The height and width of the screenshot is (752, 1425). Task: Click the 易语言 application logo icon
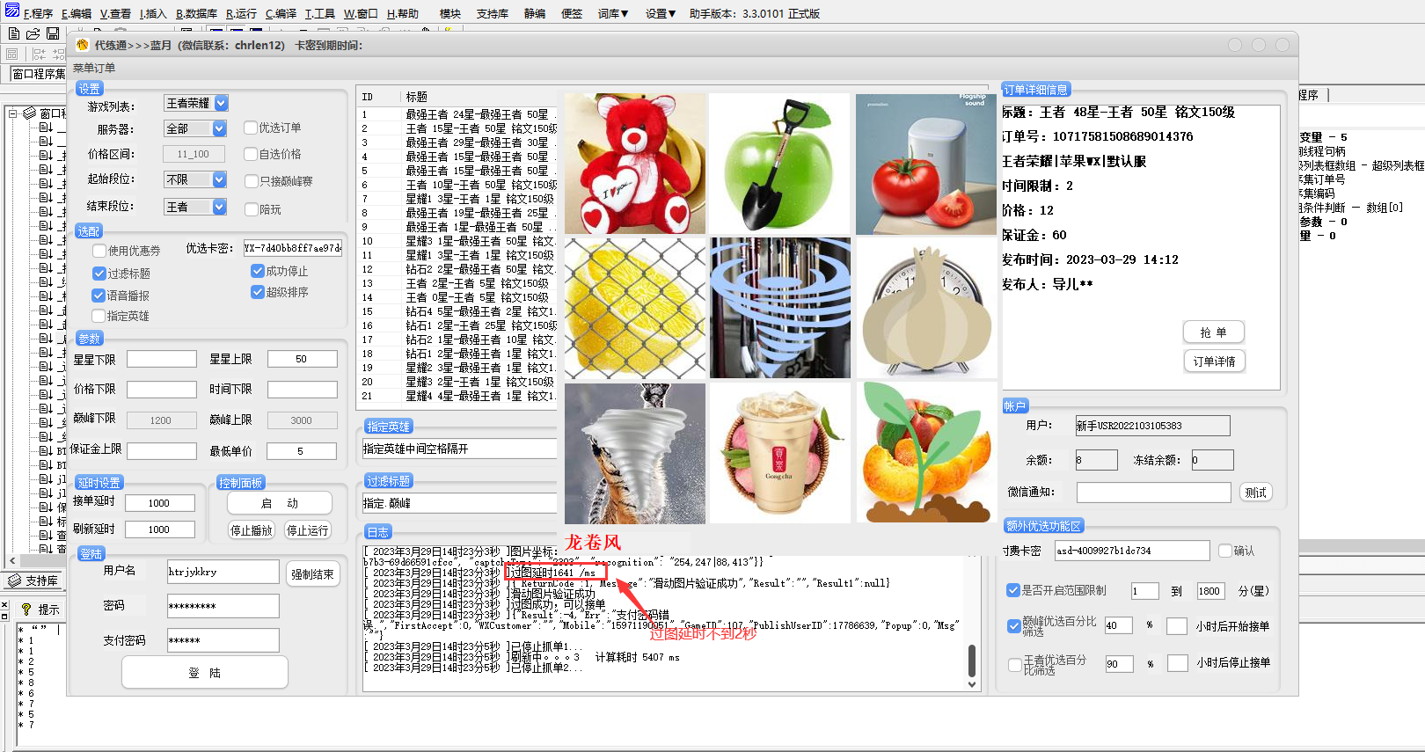[x=11, y=11]
